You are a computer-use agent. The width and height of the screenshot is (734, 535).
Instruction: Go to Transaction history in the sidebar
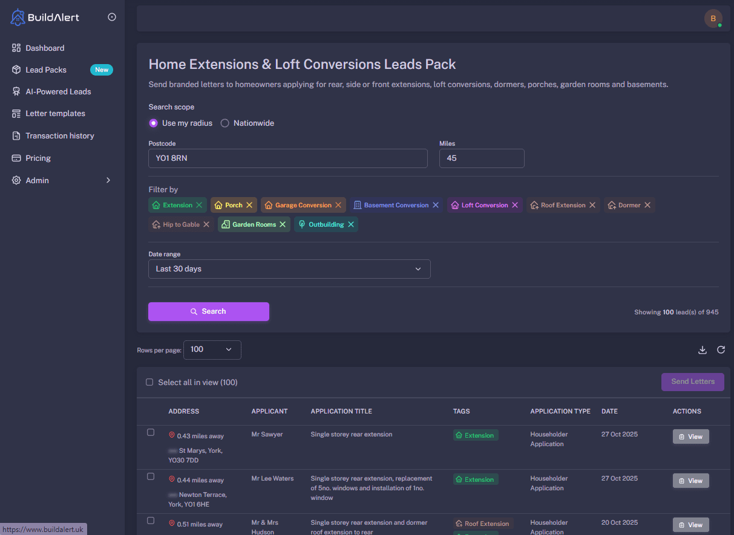click(16, 135)
